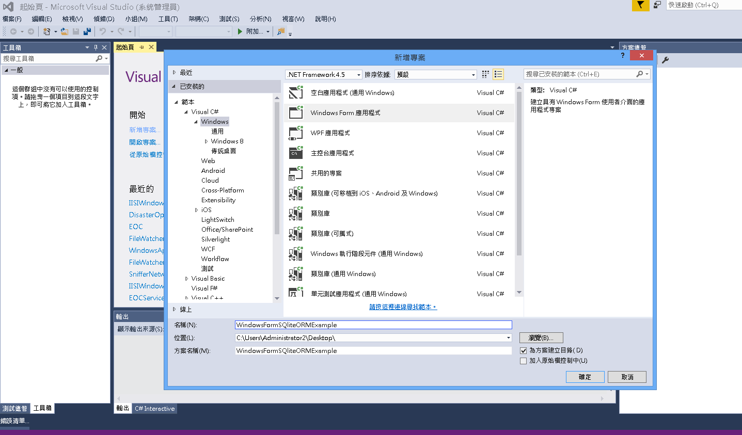Open the 位置 location path dropdown
The height and width of the screenshot is (435, 742).
(509, 338)
